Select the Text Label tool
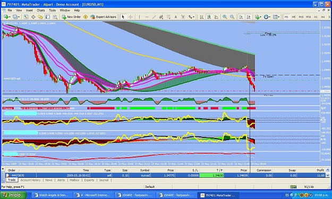The height and width of the screenshot is (199, 332). coord(183,17)
